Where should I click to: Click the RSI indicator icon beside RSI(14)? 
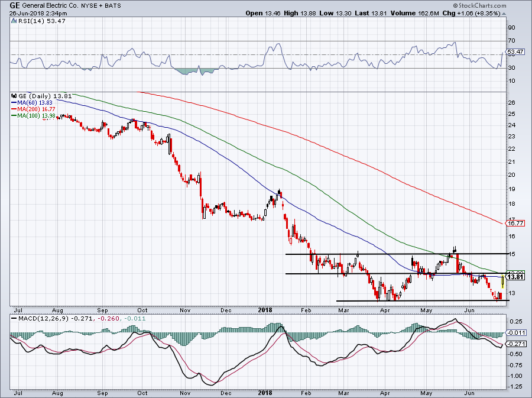[14, 21]
